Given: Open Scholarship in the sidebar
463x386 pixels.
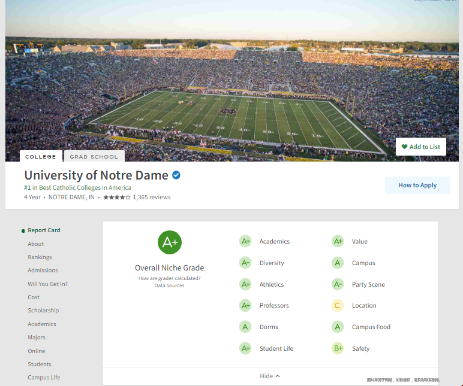Looking at the screenshot, I should (43, 310).
